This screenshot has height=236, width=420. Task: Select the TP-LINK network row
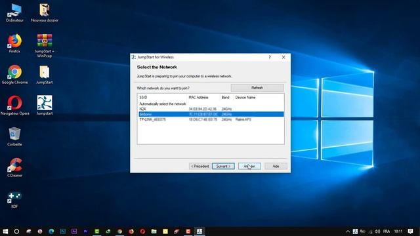click(x=211, y=119)
